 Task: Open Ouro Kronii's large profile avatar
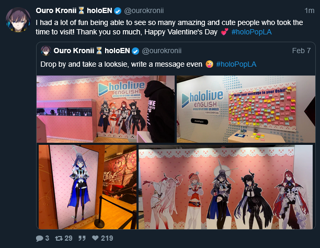(18, 20)
